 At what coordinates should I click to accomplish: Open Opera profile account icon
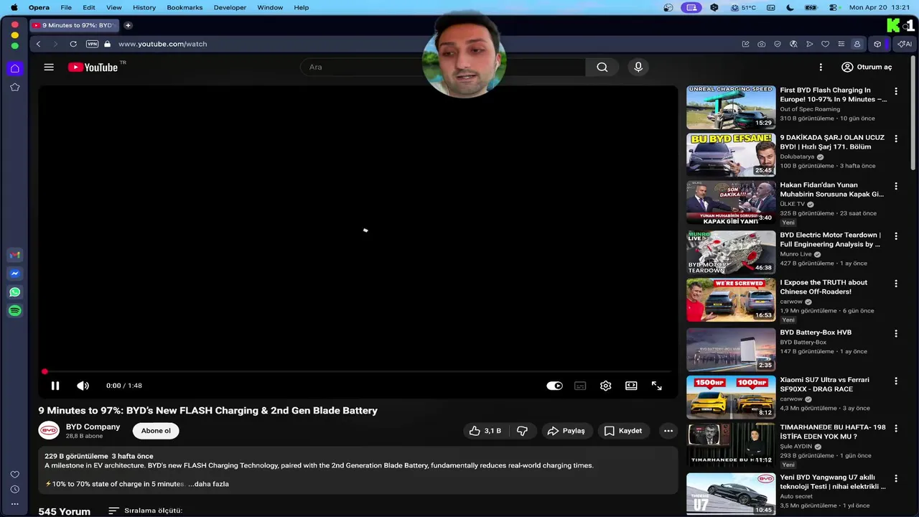pos(857,44)
